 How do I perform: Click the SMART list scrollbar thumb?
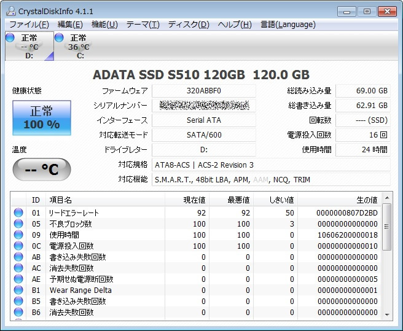pos(387,227)
